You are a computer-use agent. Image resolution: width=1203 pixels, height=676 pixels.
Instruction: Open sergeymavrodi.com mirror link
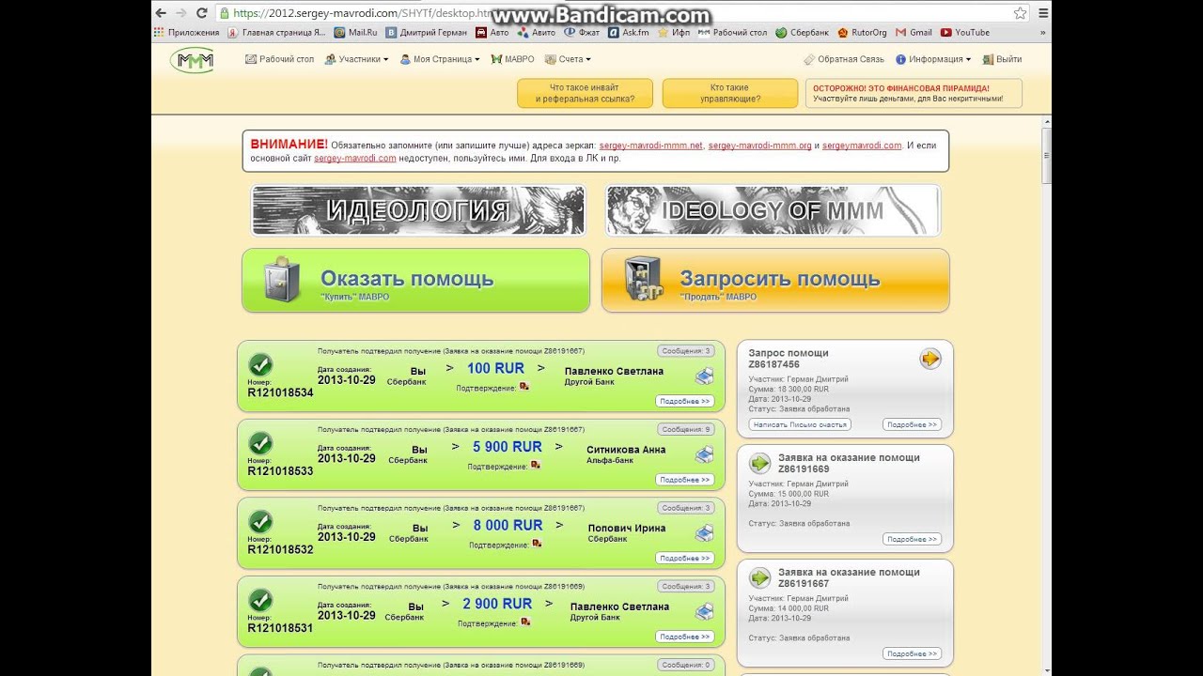(862, 146)
